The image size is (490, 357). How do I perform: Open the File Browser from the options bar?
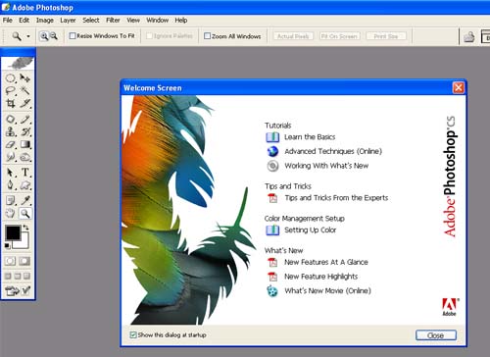pos(469,37)
